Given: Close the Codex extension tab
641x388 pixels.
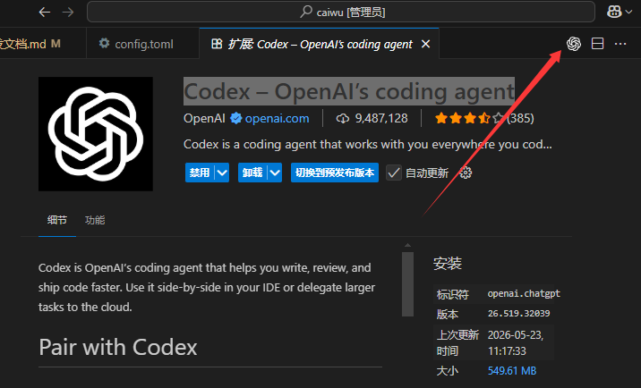Looking at the screenshot, I should point(425,44).
